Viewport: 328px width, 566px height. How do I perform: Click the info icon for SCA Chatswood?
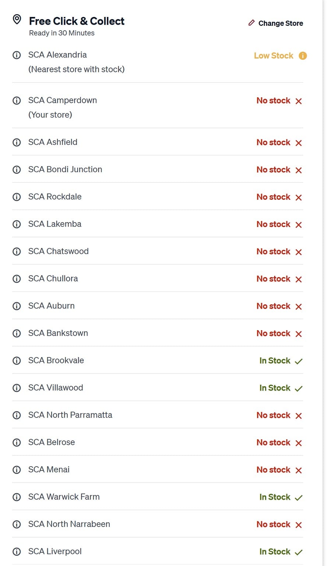(x=17, y=252)
